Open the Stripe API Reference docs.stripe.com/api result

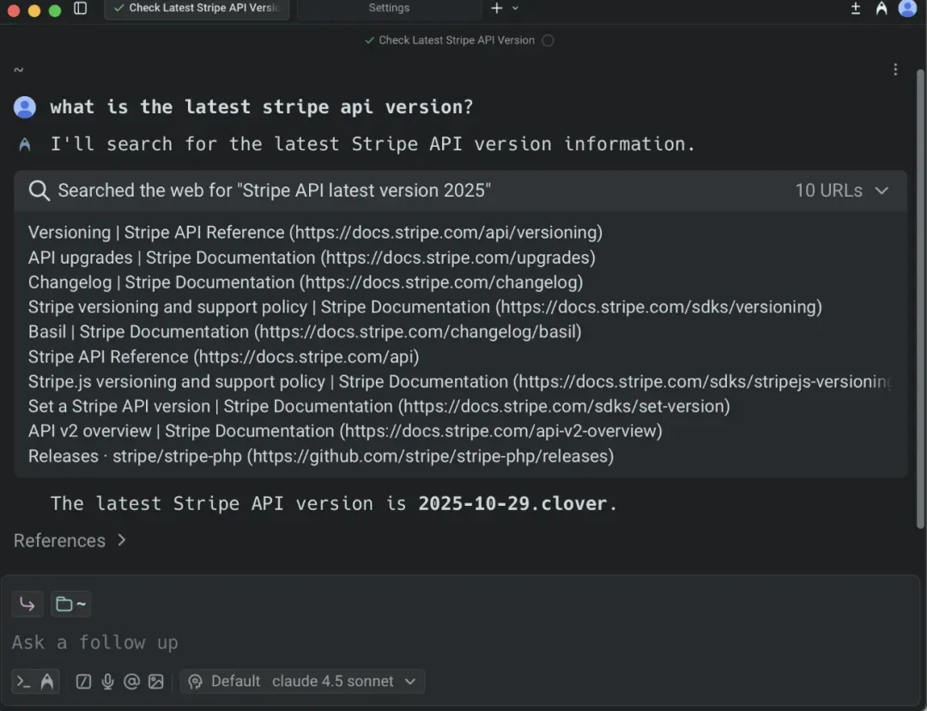[223, 357]
